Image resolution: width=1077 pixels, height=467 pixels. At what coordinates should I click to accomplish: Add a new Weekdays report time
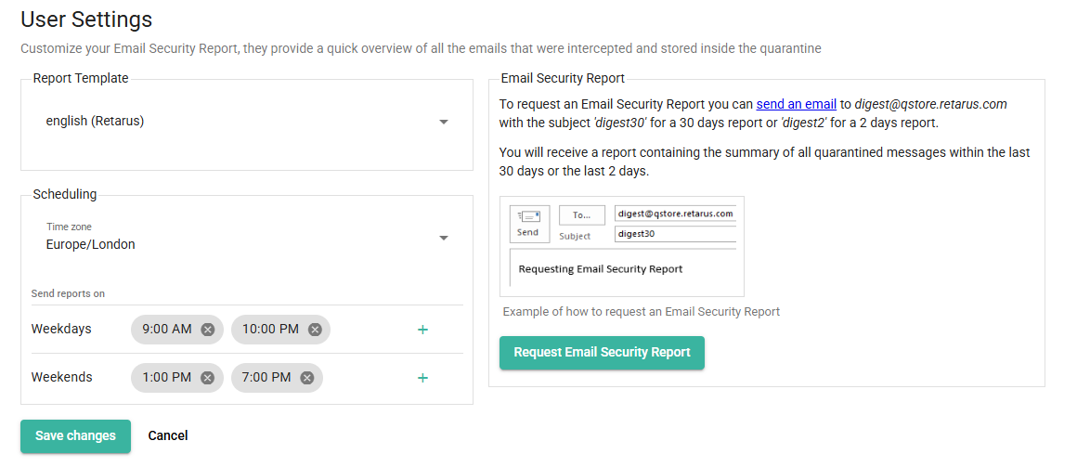pos(422,330)
